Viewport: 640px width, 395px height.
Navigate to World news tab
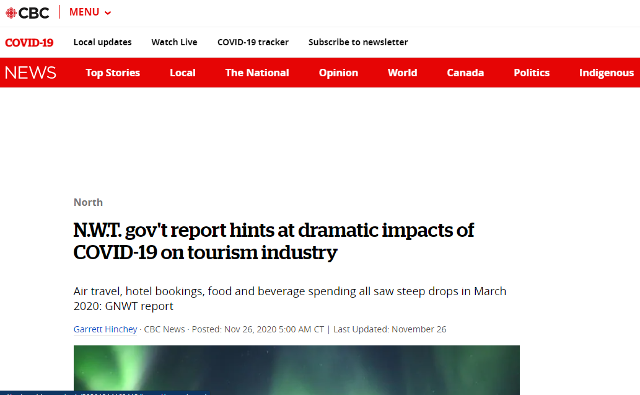(x=402, y=73)
